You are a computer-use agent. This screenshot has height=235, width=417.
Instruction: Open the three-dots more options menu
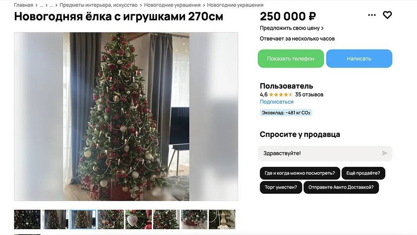click(x=372, y=15)
